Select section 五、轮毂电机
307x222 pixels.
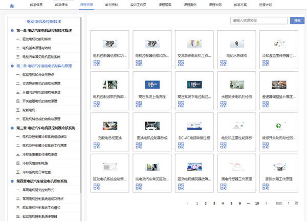click(x=26, y=110)
